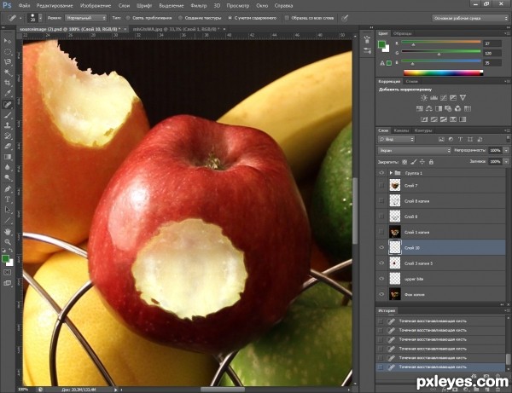Select the Hand tool
Image resolution: width=512 pixels, height=393 pixels.
click(8, 231)
